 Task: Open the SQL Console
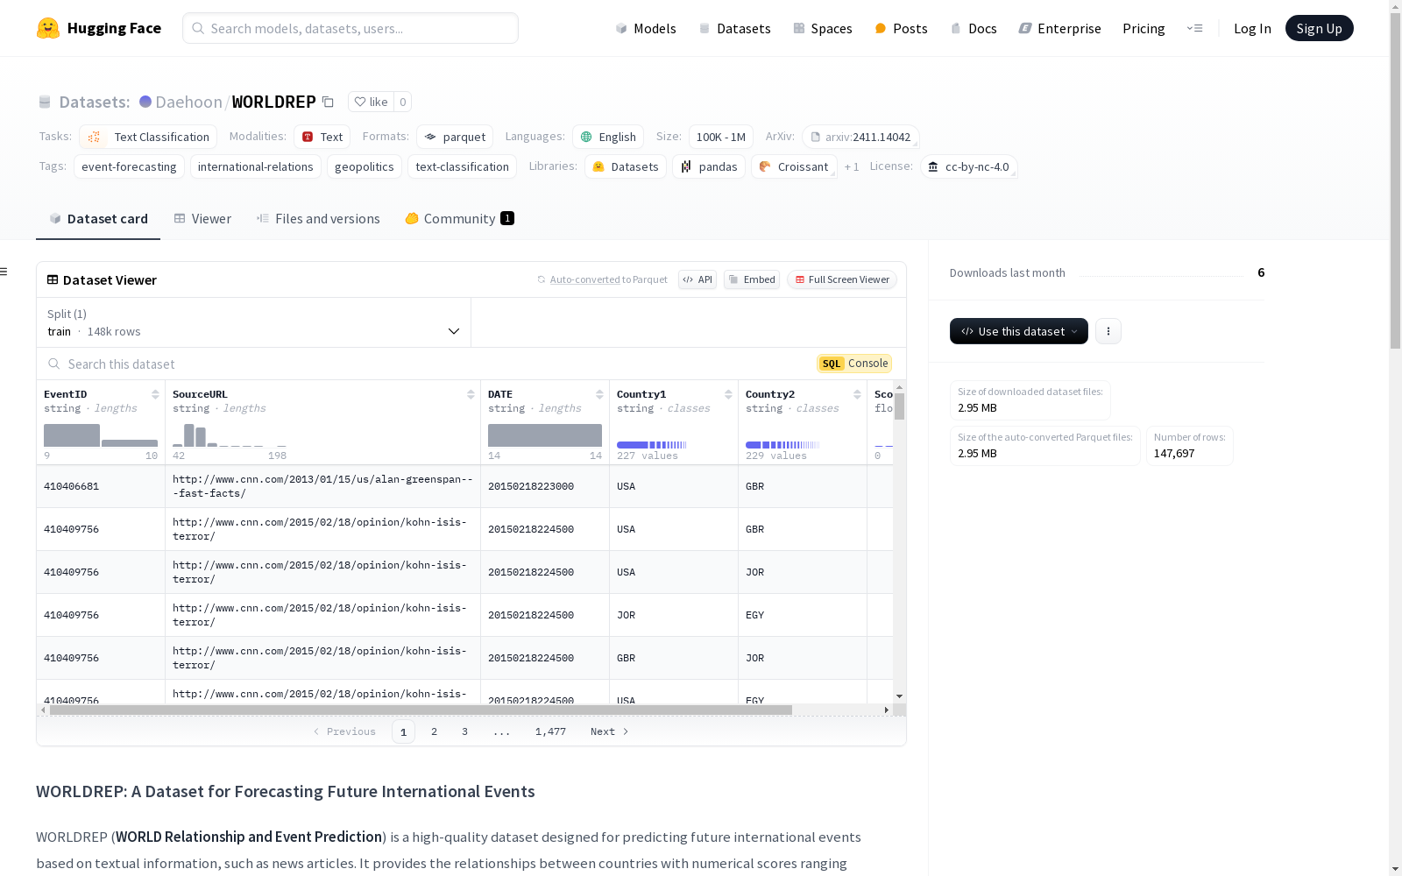pyautogui.click(x=854, y=364)
